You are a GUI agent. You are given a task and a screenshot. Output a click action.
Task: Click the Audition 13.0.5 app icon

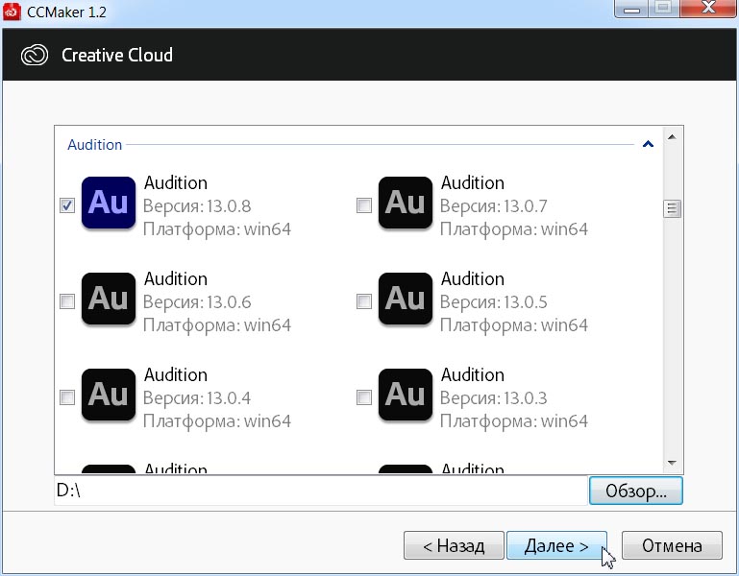pos(406,299)
